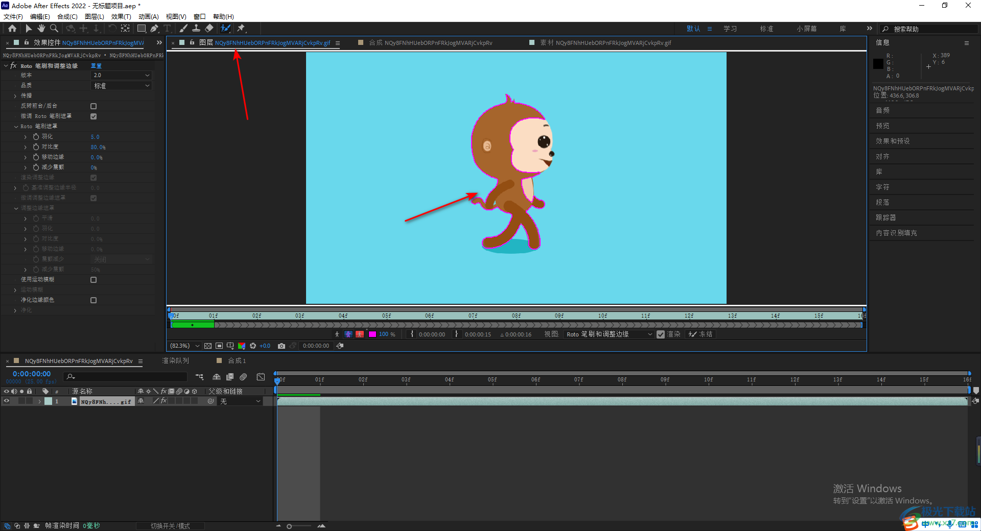The height and width of the screenshot is (531, 981).
Task: Expand the 移动边缘 property
Action: click(26, 157)
